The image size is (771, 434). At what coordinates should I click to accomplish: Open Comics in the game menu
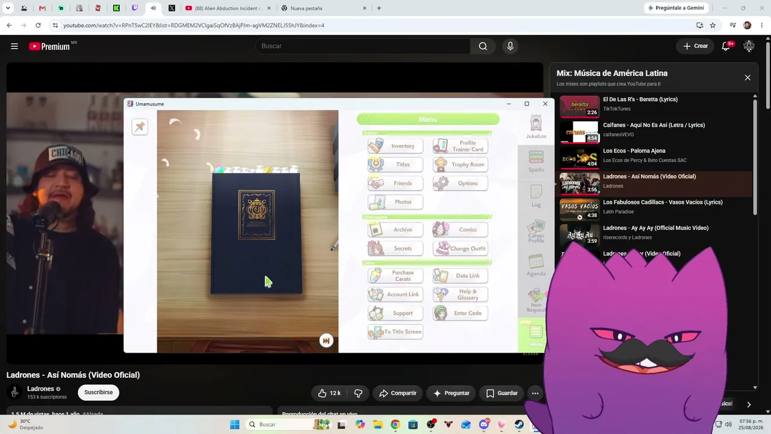point(460,230)
